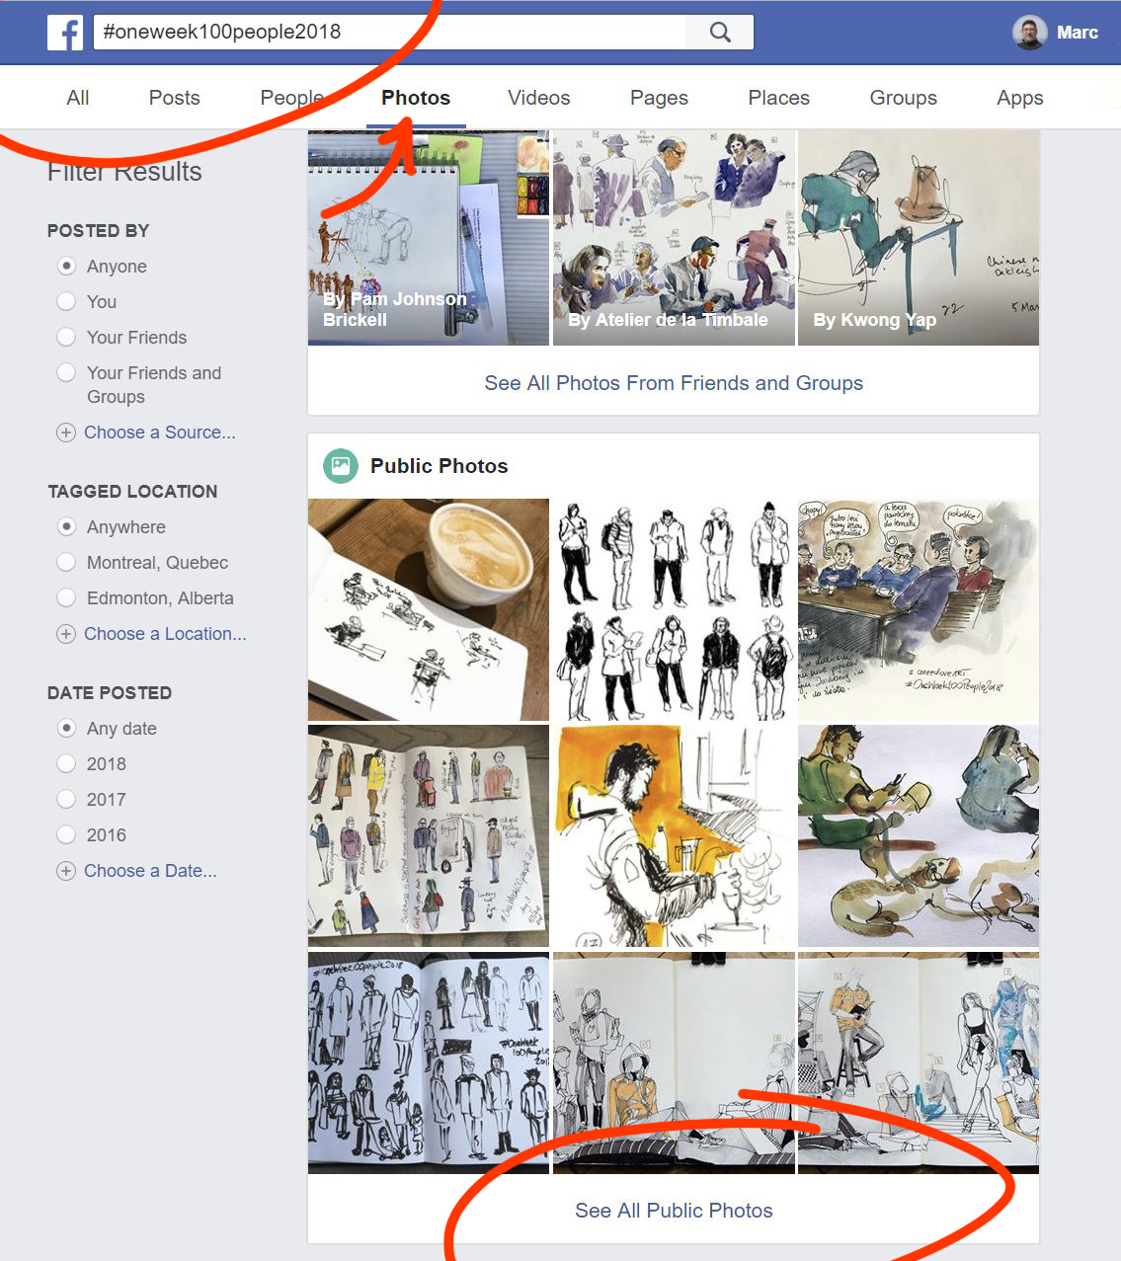Open See All Photos From Friends and Groups

tap(674, 383)
